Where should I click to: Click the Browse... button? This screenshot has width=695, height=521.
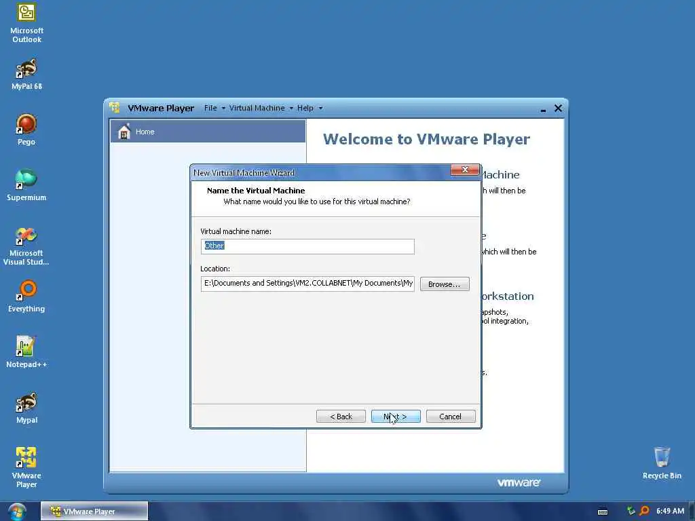444,284
